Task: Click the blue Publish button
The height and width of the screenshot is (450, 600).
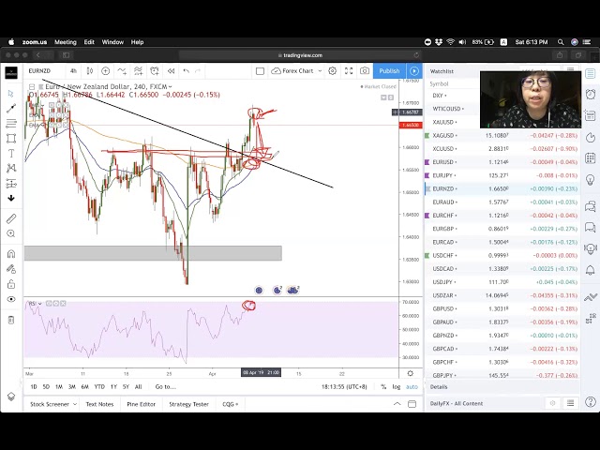Action: pos(389,71)
